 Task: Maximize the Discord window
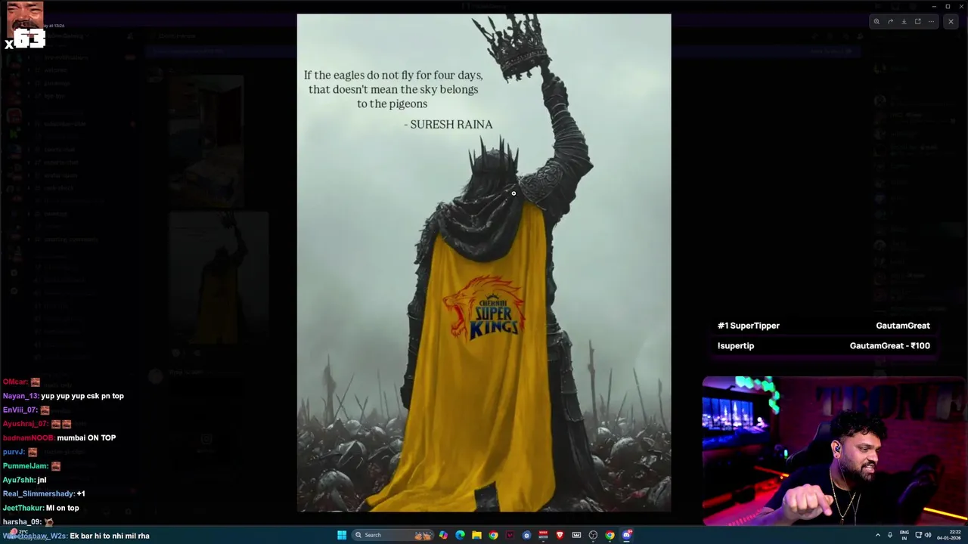pyautogui.click(x=948, y=7)
